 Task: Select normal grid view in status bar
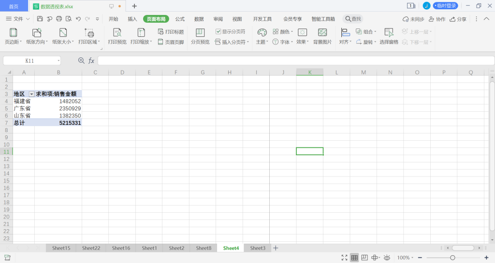click(354, 258)
